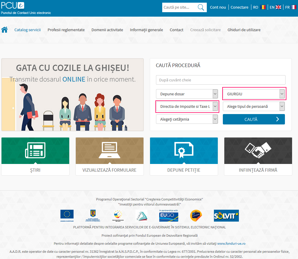Click the După cuvânt cheie keyword field
This screenshot has height=259, width=298.
coord(220,80)
